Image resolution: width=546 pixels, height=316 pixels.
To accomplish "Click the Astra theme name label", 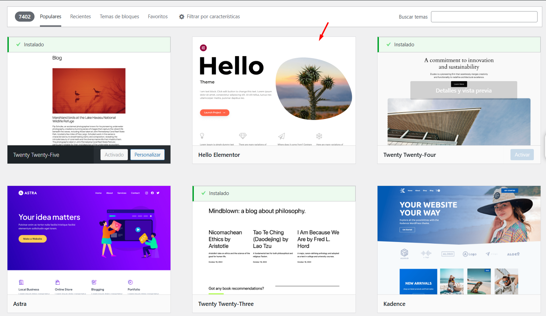I will click(x=20, y=304).
